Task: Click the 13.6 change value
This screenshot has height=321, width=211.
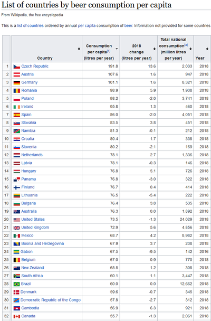Action: (152, 66)
